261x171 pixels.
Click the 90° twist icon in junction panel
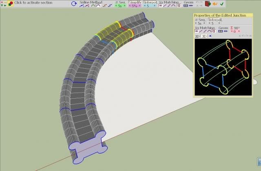pyautogui.click(x=232, y=28)
